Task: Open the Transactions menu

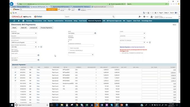Action: 38,21
